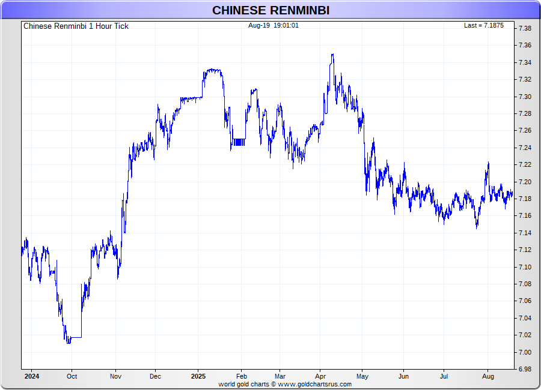
Task: Click the 7.00 y-axis value
Action: pyautogui.click(x=525, y=352)
